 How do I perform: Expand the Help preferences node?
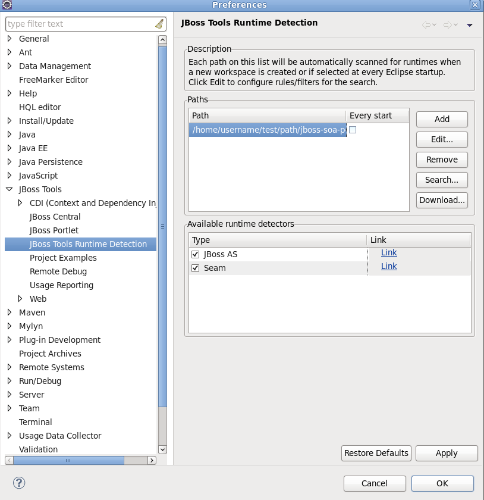pyautogui.click(x=10, y=93)
